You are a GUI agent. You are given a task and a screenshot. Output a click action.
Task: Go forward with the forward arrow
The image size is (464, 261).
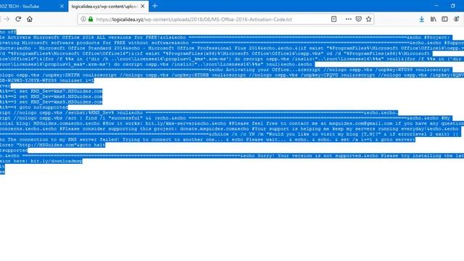pyautogui.click(x=7, y=20)
